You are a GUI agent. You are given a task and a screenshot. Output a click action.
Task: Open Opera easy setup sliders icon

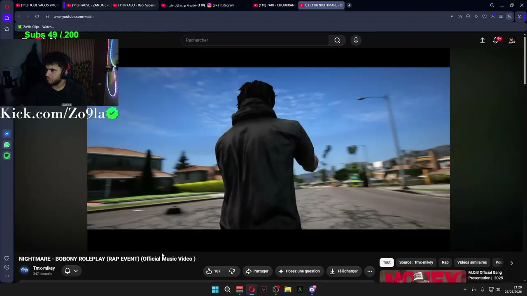501,16
